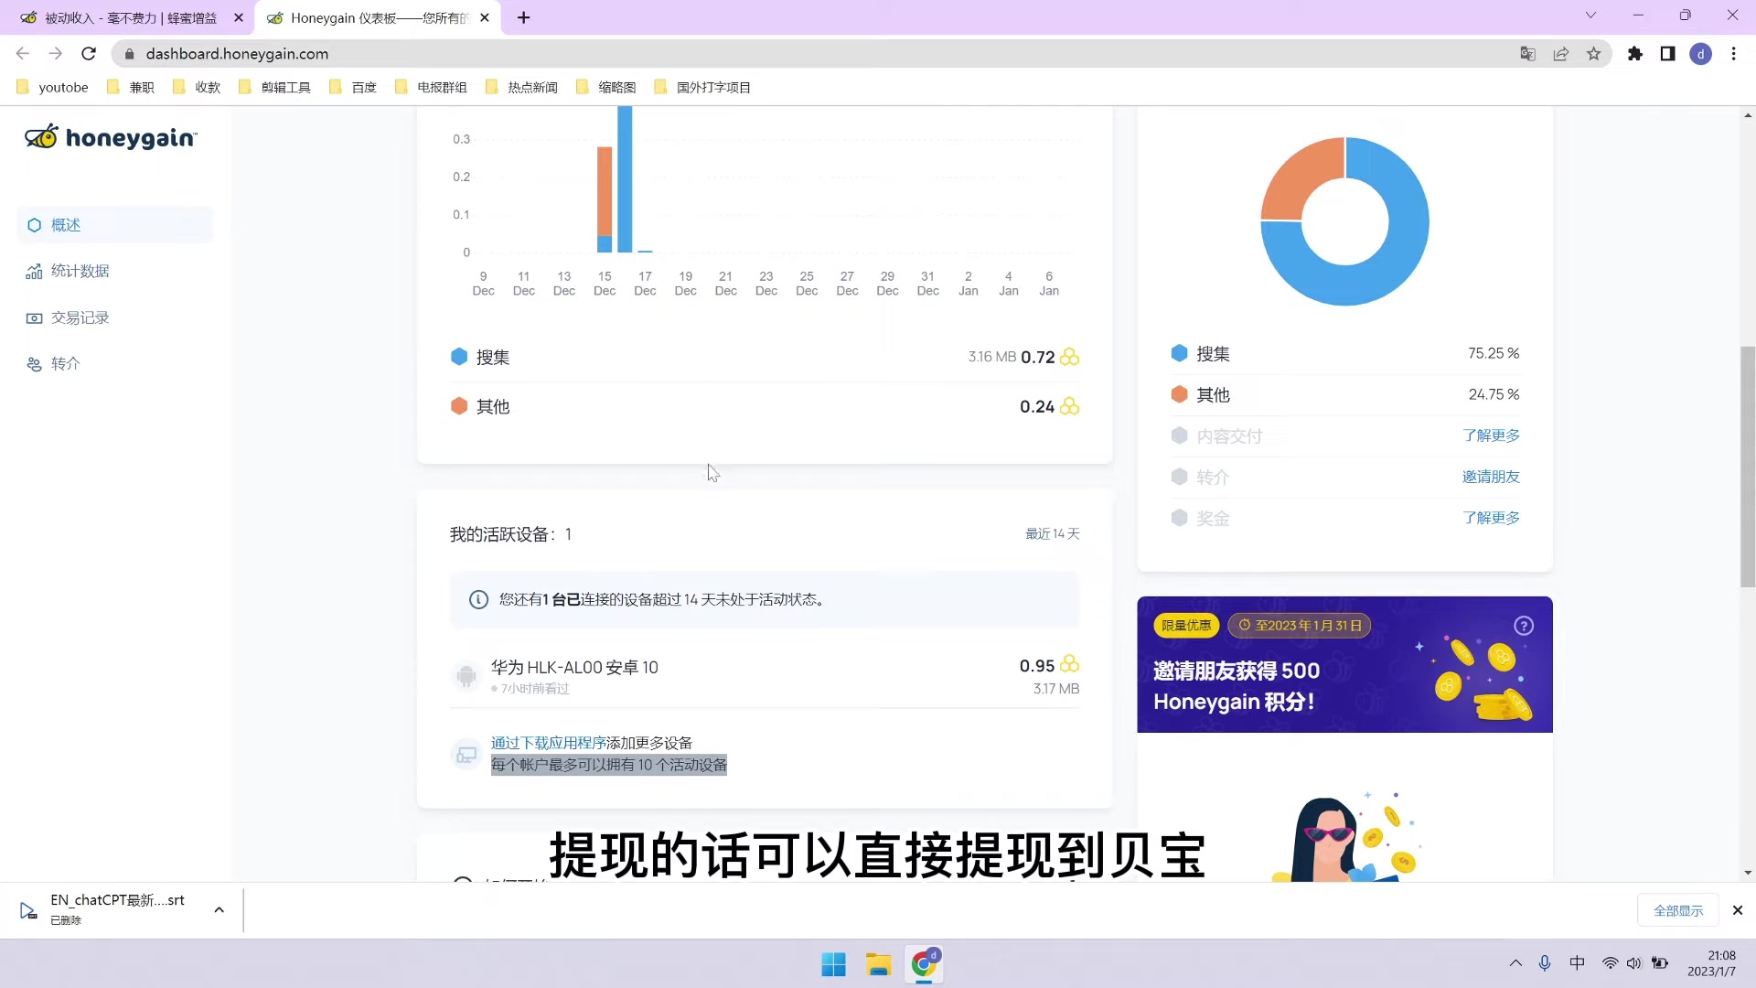Click the 统计数据 chart icon

point(34,272)
